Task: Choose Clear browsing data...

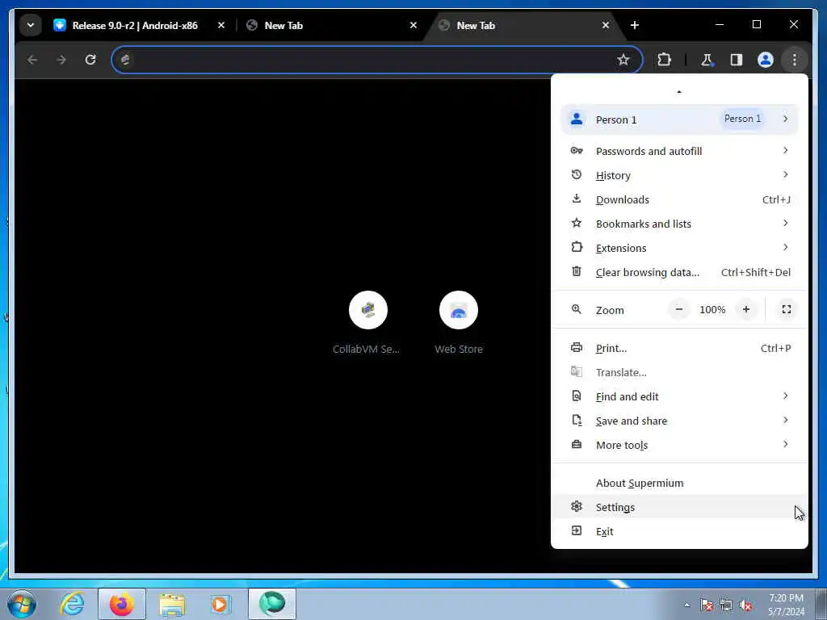Action: coord(679,273)
